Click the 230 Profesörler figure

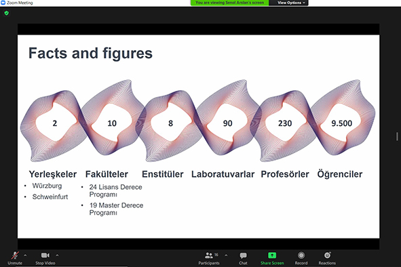[285, 123]
